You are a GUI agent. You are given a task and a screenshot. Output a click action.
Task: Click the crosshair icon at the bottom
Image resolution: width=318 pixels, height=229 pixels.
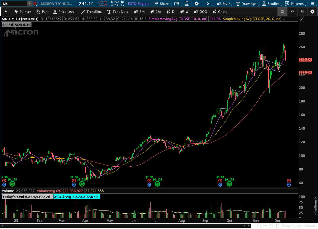tap(271, 226)
